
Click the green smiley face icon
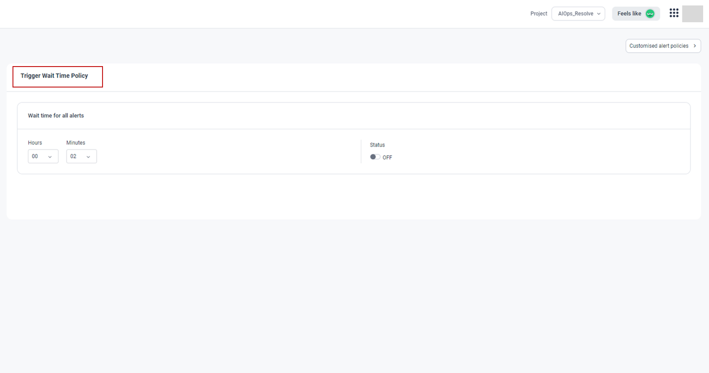click(650, 14)
